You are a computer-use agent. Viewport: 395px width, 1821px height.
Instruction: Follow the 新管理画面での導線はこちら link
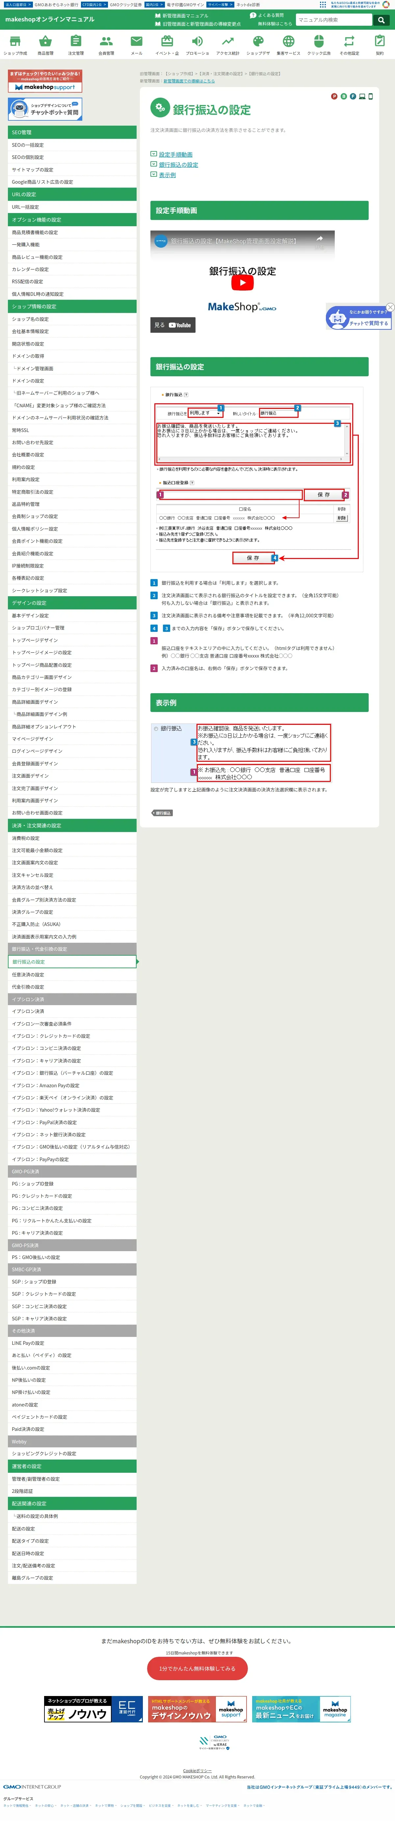[x=189, y=80]
